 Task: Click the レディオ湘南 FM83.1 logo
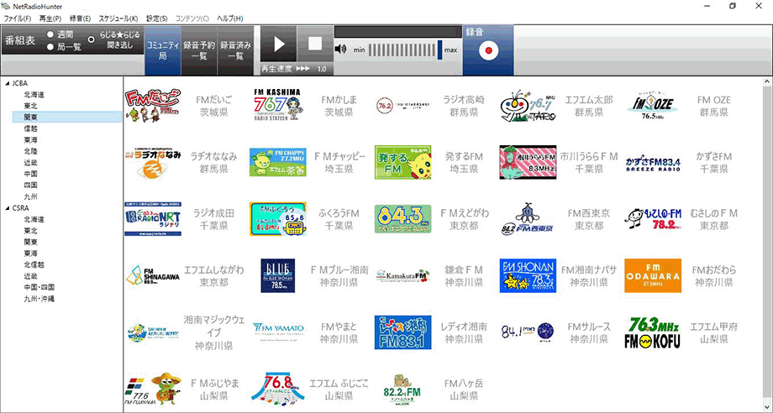(x=402, y=332)
